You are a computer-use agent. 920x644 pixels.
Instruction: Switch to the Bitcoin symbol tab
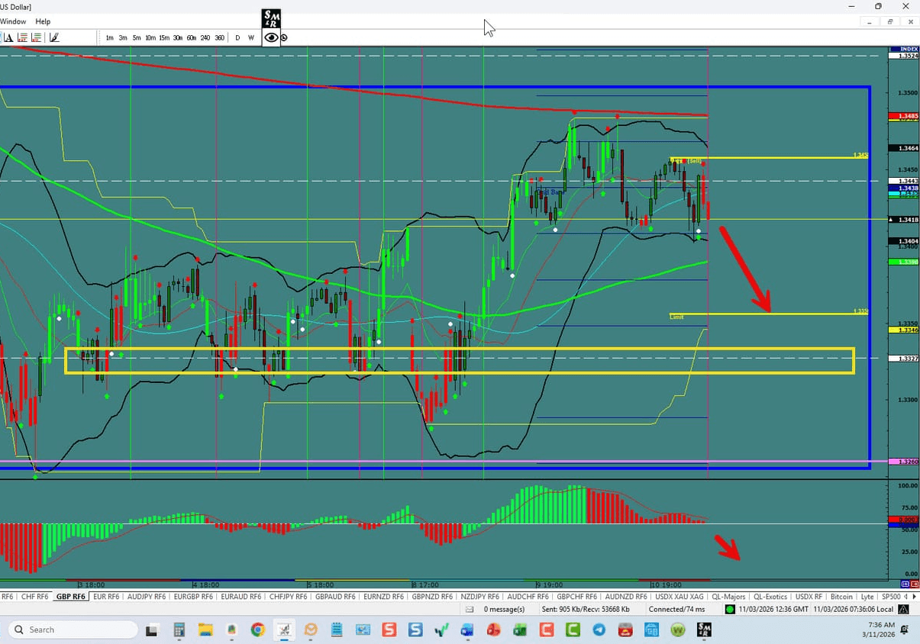841,596
